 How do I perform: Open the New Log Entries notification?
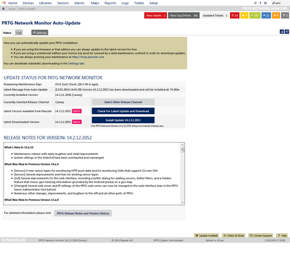(x=184, y=16)
